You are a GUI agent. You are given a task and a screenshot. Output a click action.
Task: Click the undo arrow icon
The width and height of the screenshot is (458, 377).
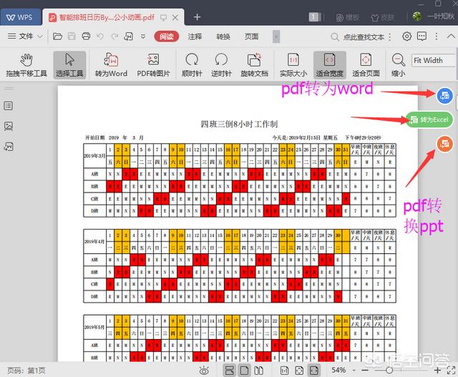(x=100, y=36)
